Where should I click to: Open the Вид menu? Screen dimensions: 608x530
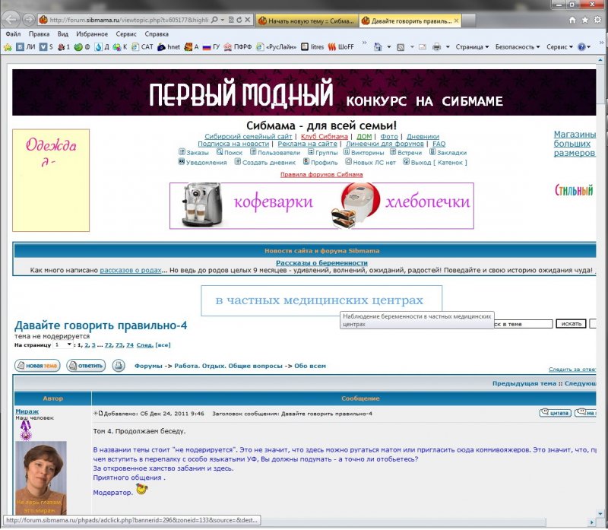63,34
